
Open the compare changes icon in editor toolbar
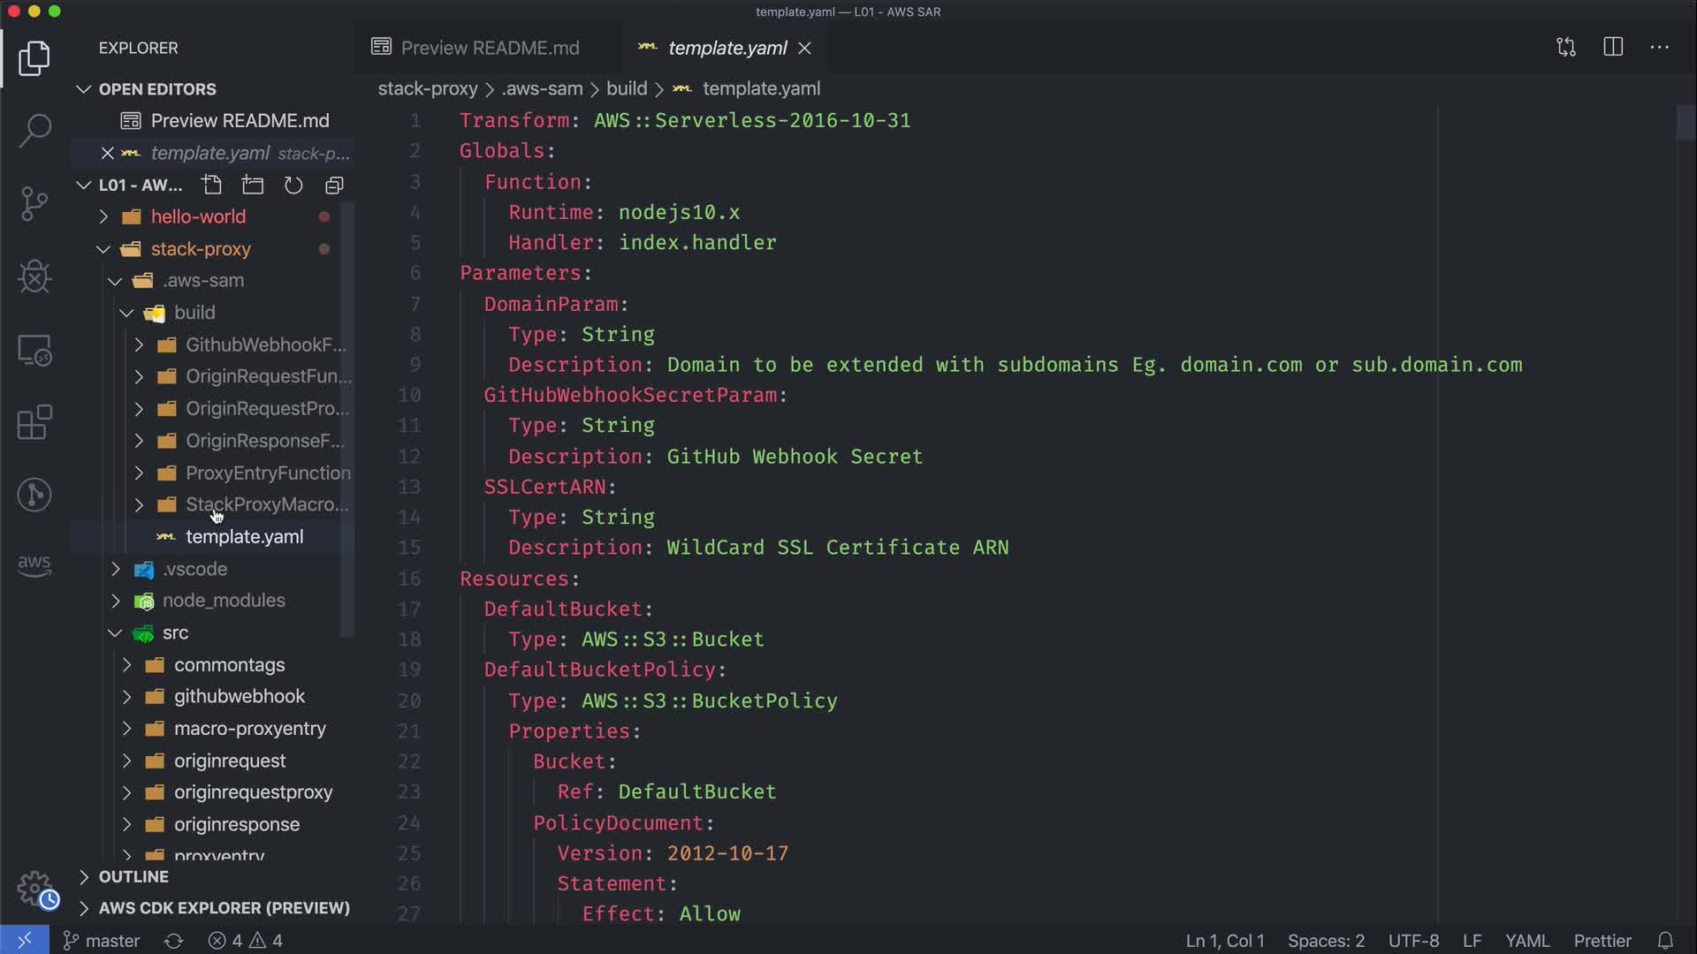point(1566,47)
